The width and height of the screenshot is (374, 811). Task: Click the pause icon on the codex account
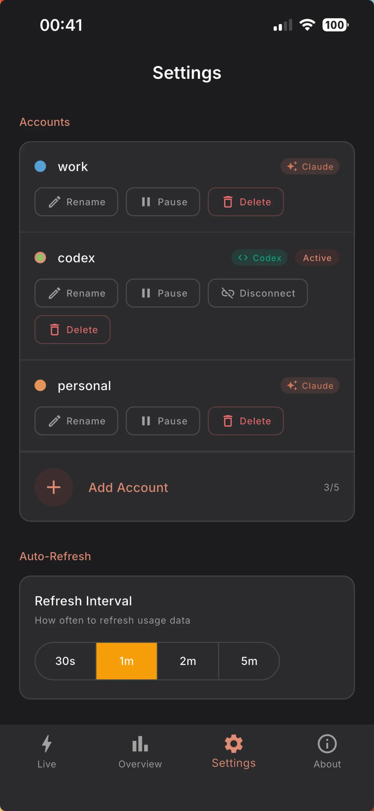pos(146,293)
